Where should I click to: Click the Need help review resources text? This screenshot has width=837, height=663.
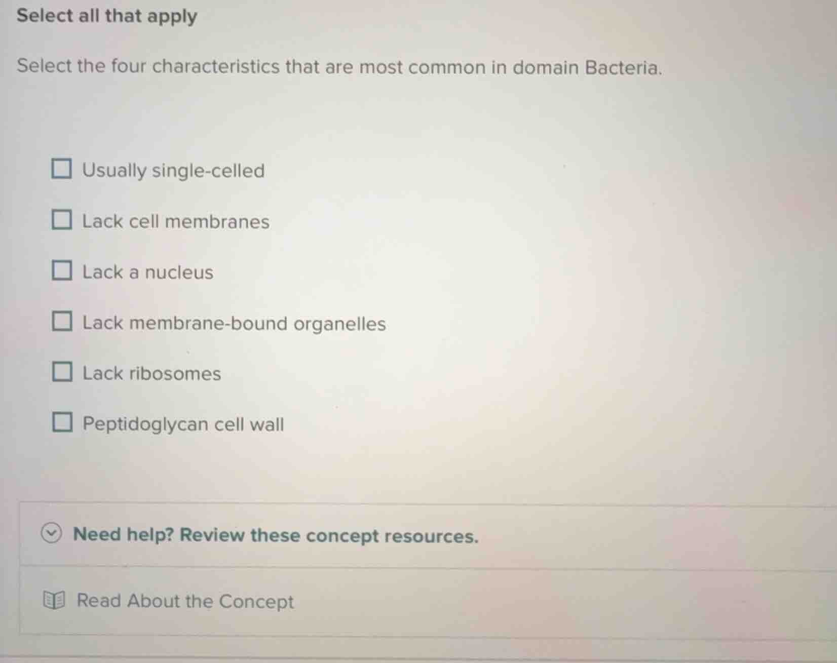click(275, 535)
